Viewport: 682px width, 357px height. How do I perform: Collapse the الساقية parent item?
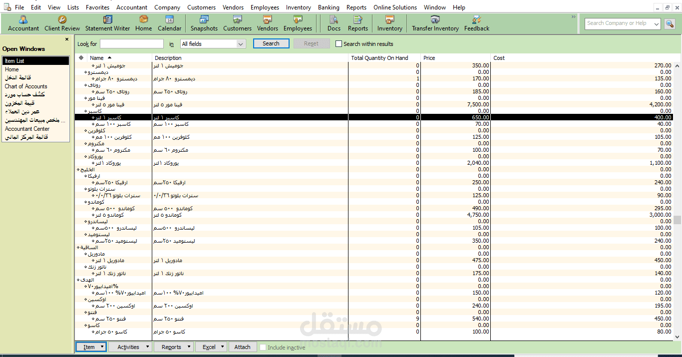pos(78,248)
